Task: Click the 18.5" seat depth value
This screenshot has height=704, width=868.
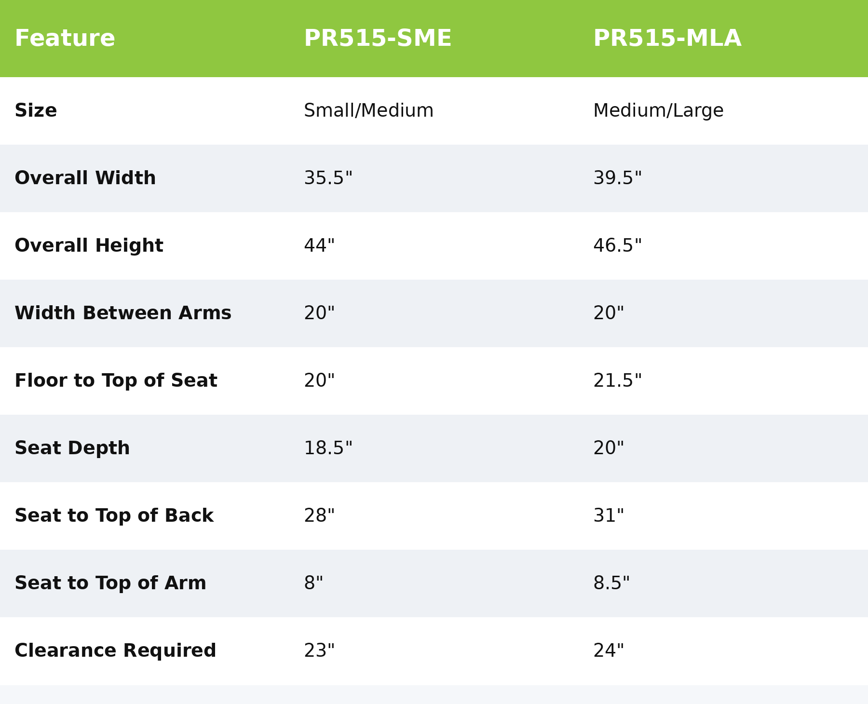Action: pos(328,448)
